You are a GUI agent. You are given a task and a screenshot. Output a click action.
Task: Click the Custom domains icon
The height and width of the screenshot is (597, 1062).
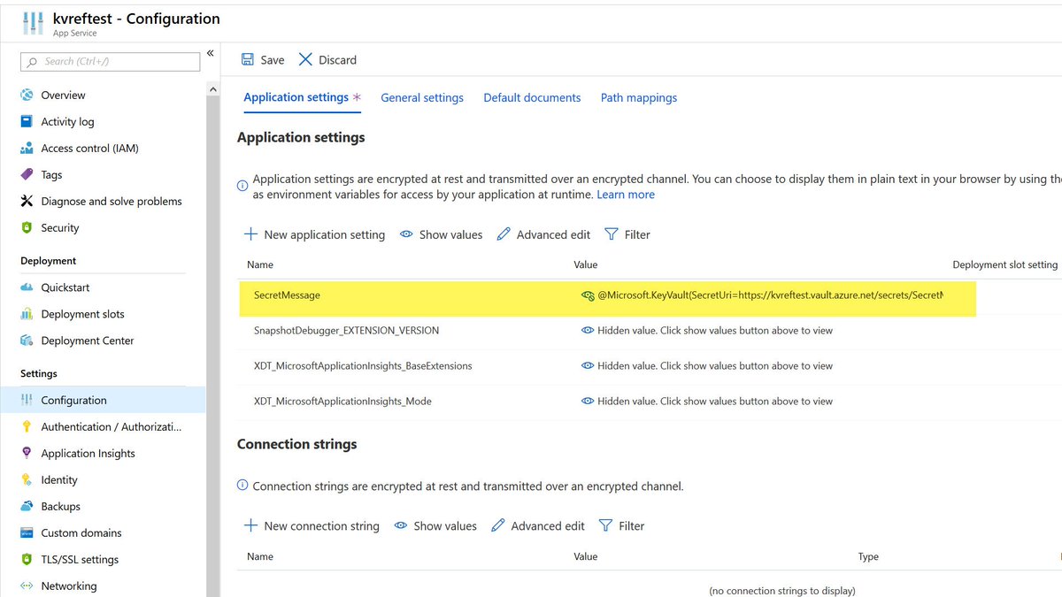pyautogui.click(x=26, y=532)
